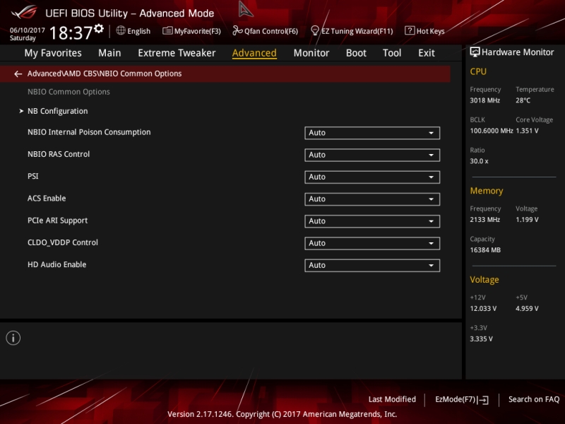This screenshot has width=565, height=424.
Task: Click CPU frequency value 3018 MHz
Action: [484, 100]
